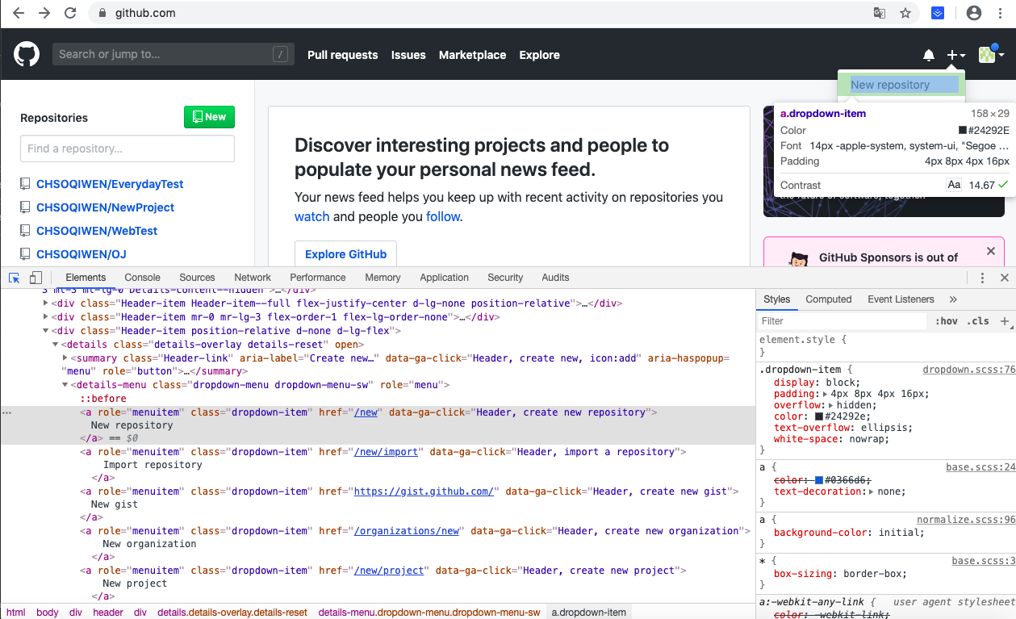Open Explore in GitHub header
1016x619 pixels.
pyautogui.click(x=540, y=55)
